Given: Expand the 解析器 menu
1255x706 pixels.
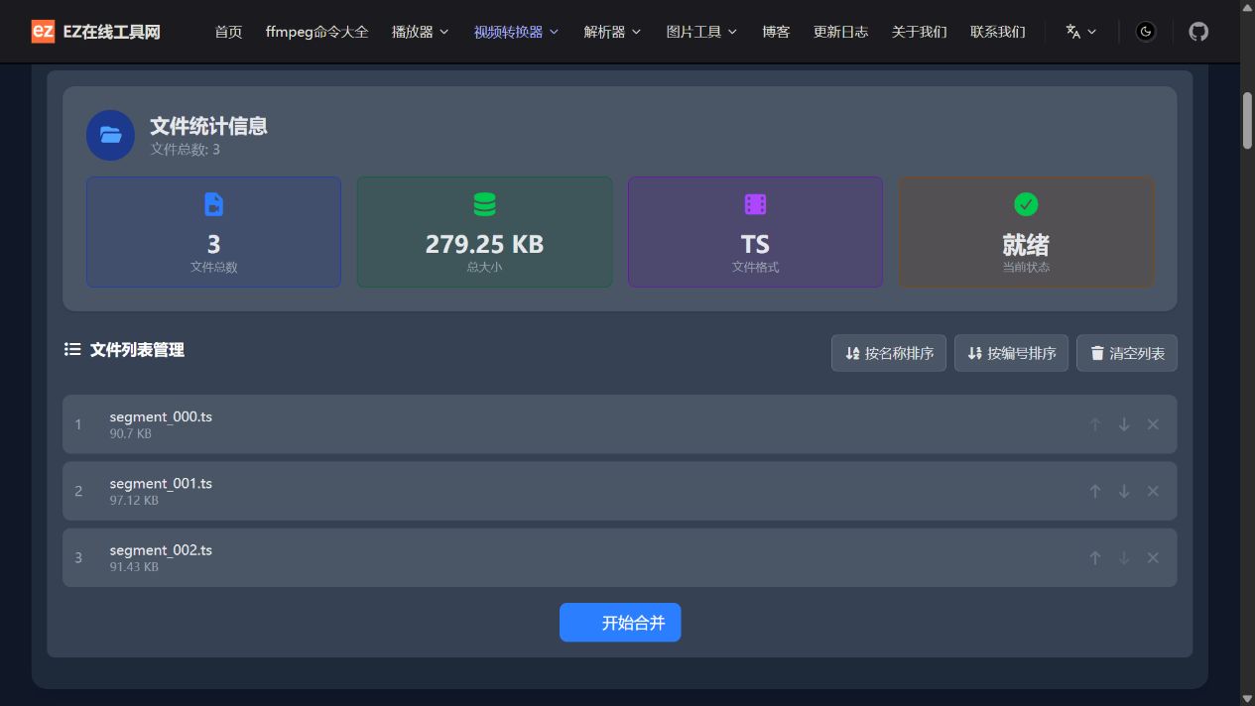Looking at the screenshot, I should pos(612,32).
